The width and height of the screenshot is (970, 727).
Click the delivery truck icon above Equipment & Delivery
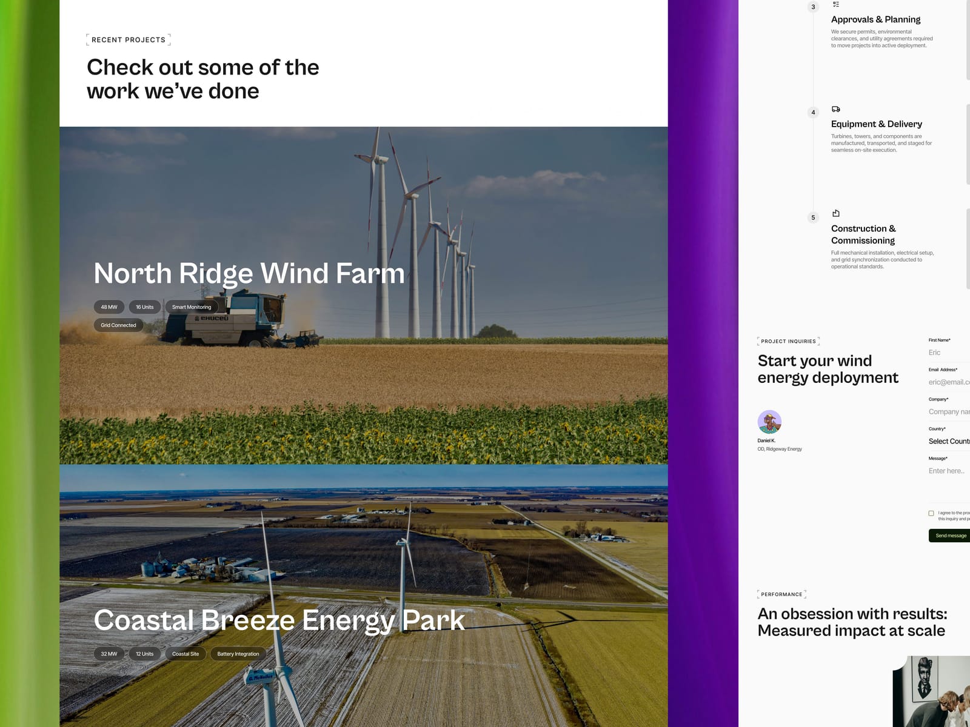(835, 109)
